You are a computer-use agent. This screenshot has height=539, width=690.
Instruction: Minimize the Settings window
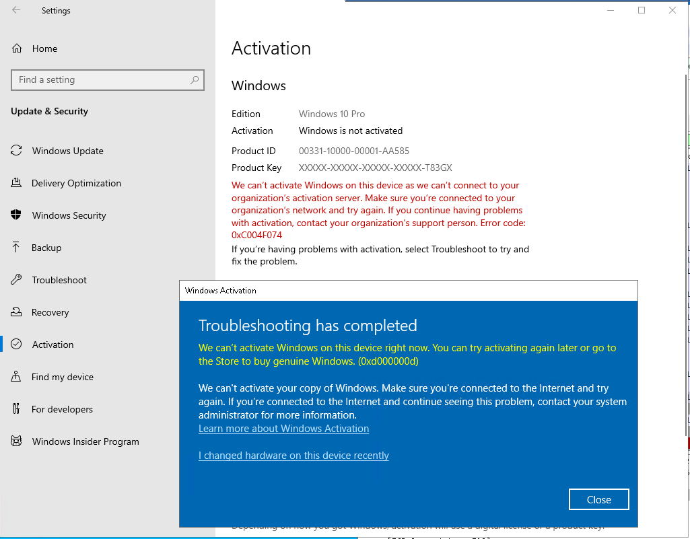[x=611, y=11]
